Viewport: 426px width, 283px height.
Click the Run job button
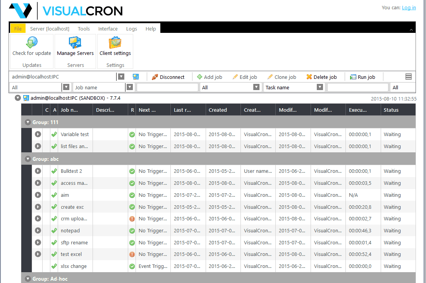362,77
